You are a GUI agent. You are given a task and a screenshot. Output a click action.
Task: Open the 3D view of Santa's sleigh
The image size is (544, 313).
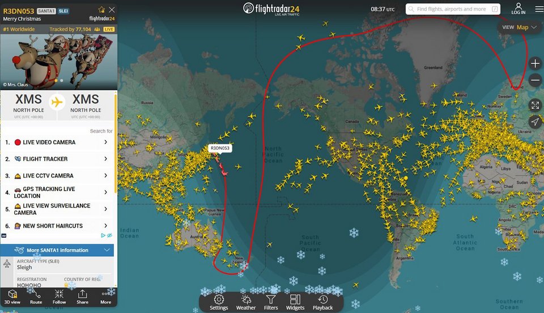pos(12,297)
